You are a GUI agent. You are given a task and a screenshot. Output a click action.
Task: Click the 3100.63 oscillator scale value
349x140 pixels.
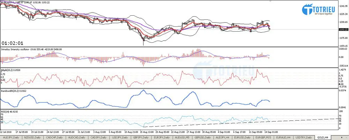[343, 49]
